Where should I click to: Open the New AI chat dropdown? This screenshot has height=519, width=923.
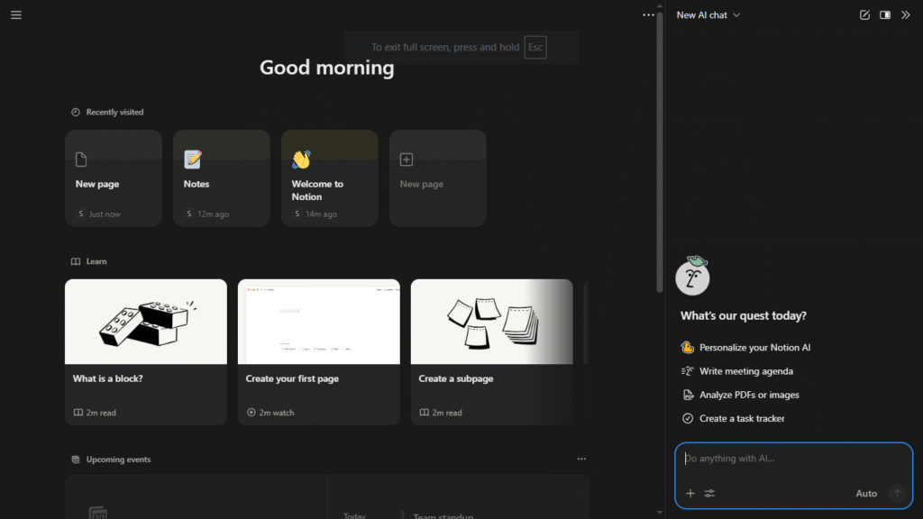tap(708, 14)
